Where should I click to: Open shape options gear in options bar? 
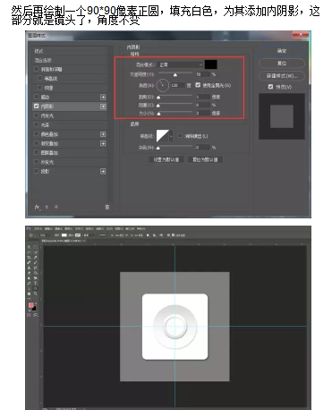(168, 235)
